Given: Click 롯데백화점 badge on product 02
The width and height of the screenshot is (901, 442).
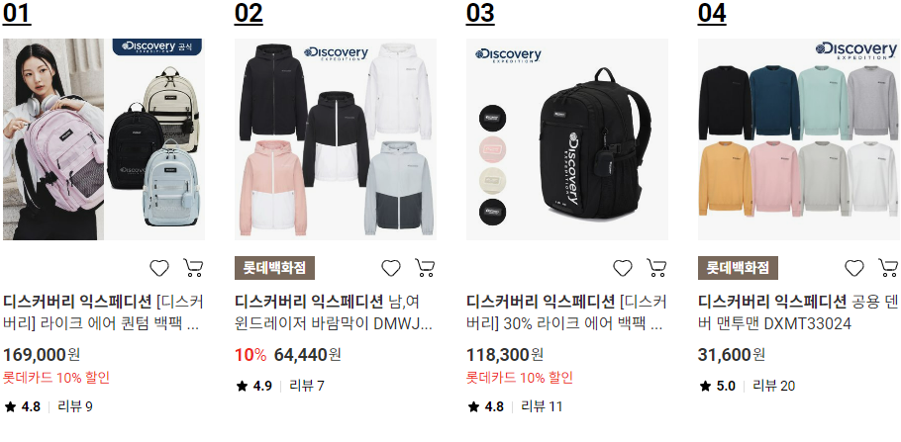Looking at the screenshot, I should click(x=274, y=268).
